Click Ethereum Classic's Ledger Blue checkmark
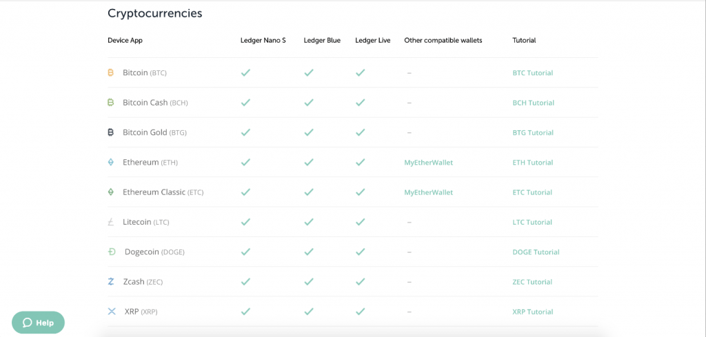 308,192
